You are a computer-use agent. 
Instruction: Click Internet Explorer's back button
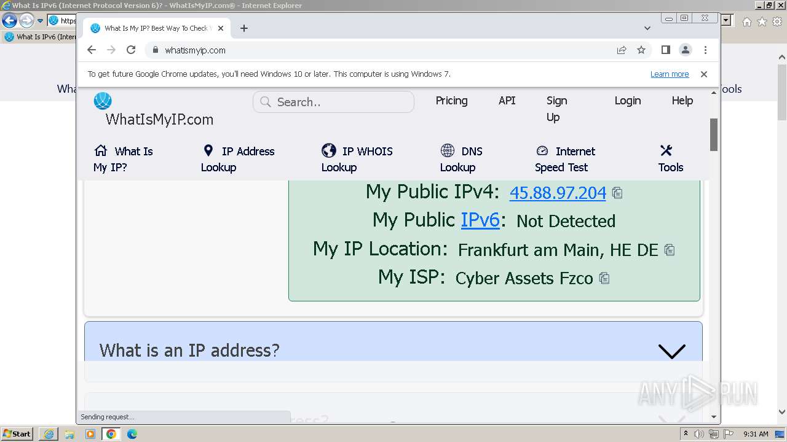pyautogui.click(x=9, y=20)
